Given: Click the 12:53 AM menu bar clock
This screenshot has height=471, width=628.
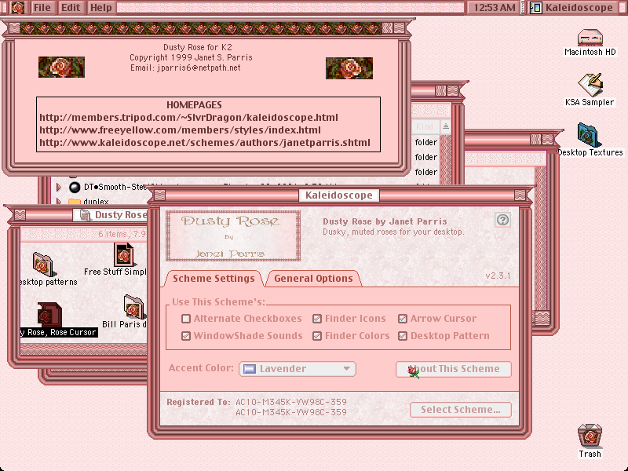Looking at the screenshot, I should (x=495, y=8).
